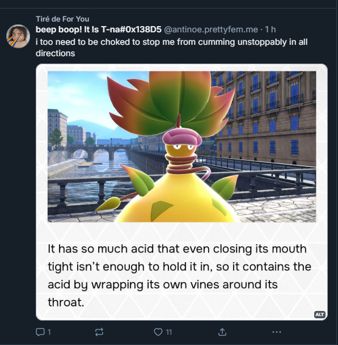This screenshot has height=345, width=338.
Task: Click the Pokédex description text in image
Action: pyautogui.click(x=179, y=275)
